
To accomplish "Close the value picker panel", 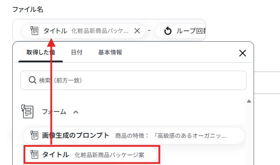I will (x=243, y=53).
